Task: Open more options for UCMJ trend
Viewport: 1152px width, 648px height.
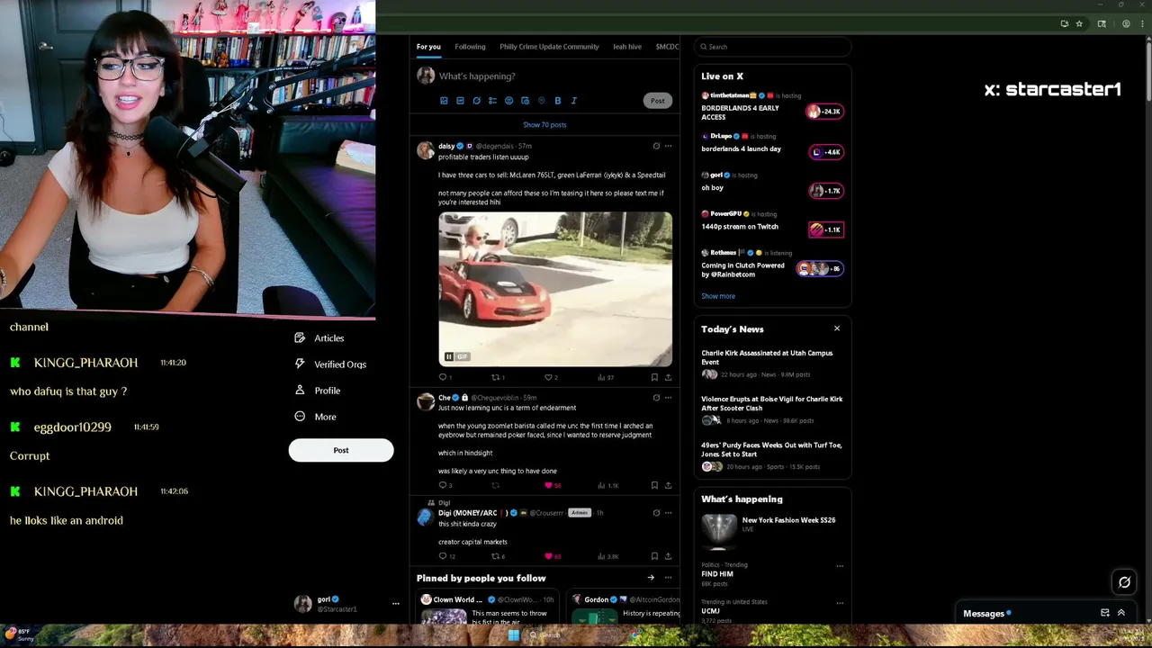Action: pos(840,603)
